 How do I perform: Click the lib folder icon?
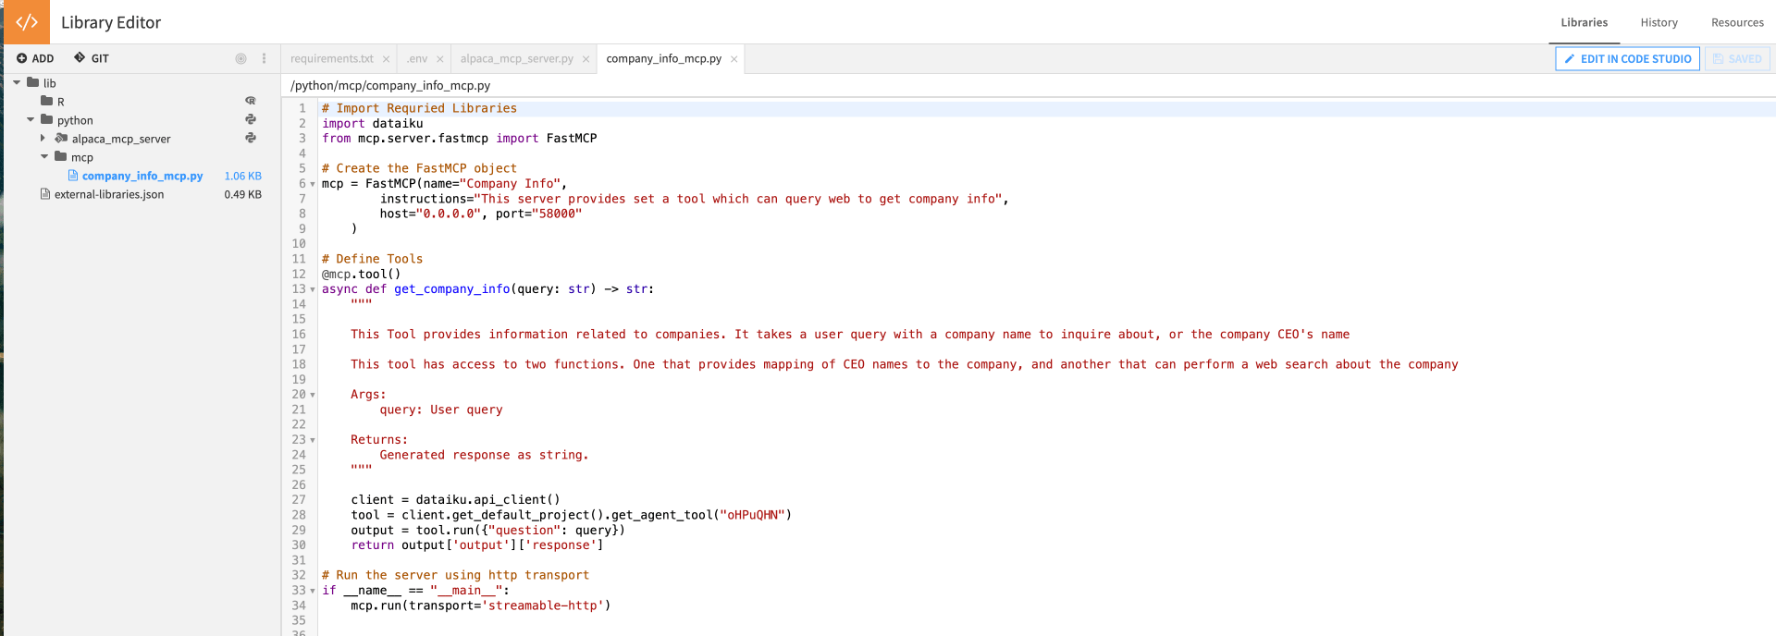pos(33,82)
